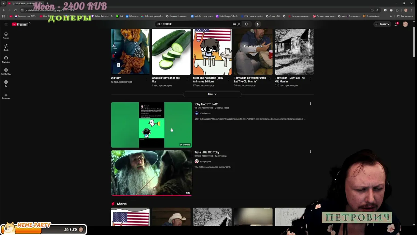Expand shorts shelf with Ещё button
The height and width of the screenshot is (235, 417).
pos(212,94)
